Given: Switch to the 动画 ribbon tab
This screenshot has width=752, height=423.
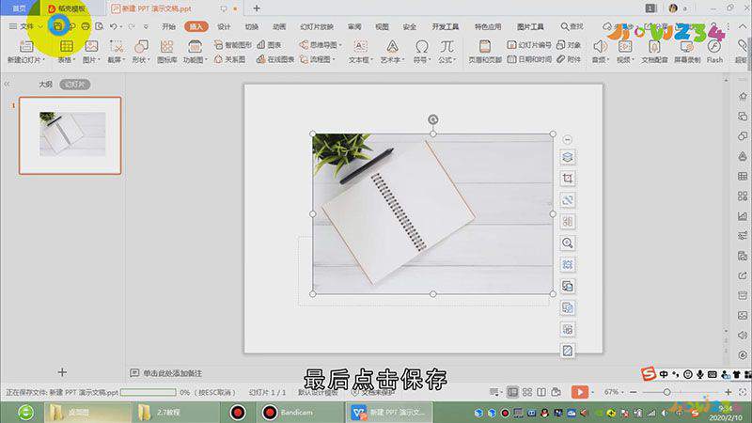Looking at the screenshot, I should [x=279, y=27].
